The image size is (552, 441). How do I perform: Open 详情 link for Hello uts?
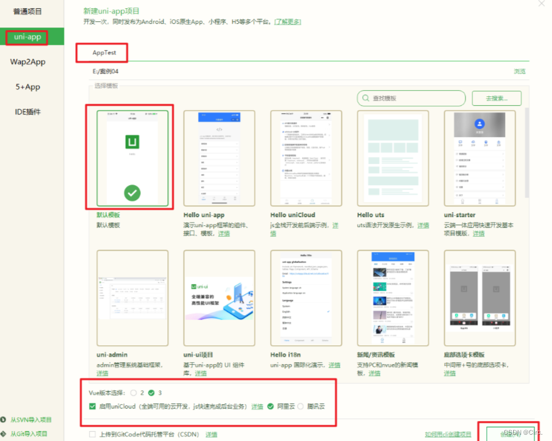pos(423,225)
